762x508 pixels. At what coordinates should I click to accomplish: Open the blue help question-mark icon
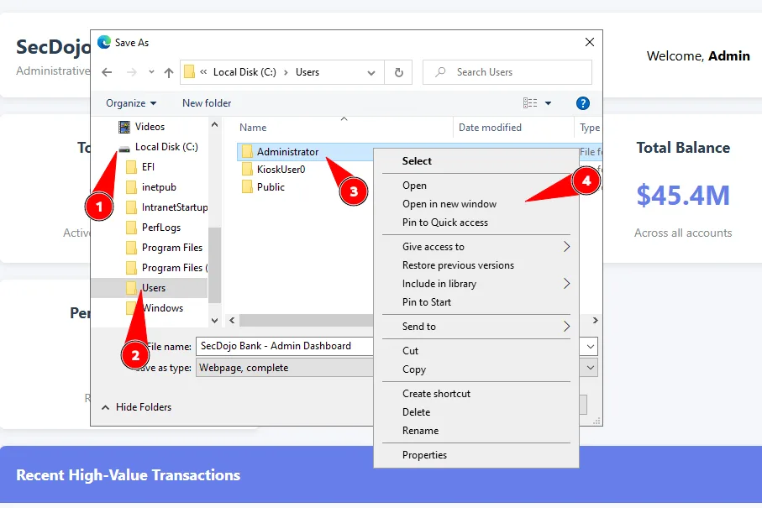coord(583,103)
